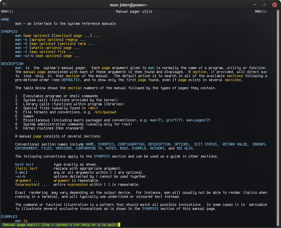The image size is (281, 228).
Task: Click '9 Kernel routines [Non standard]' row
Action: pyautogui.click(x=49, y=128)
